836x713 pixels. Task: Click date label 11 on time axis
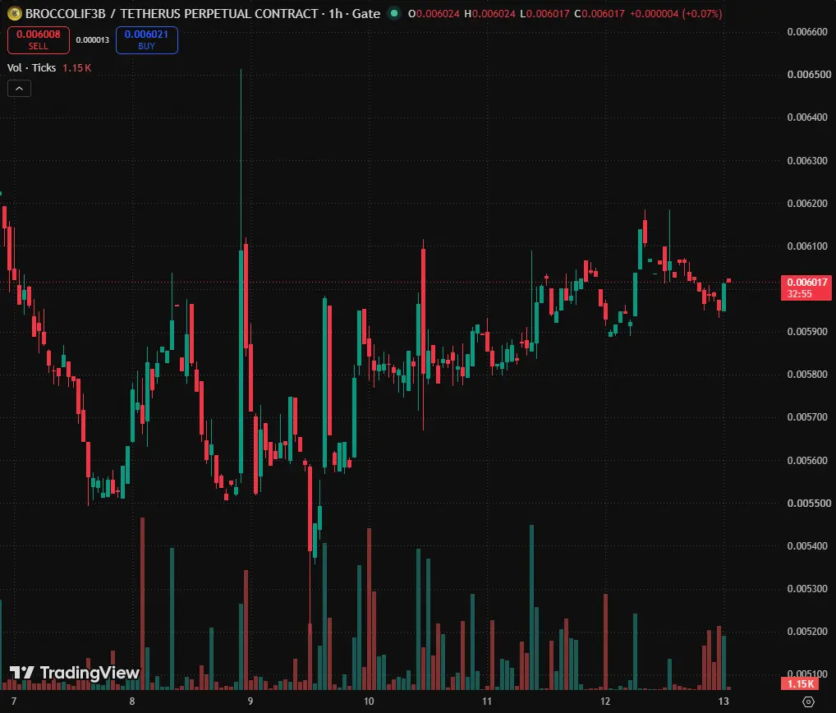pos(487,701)
